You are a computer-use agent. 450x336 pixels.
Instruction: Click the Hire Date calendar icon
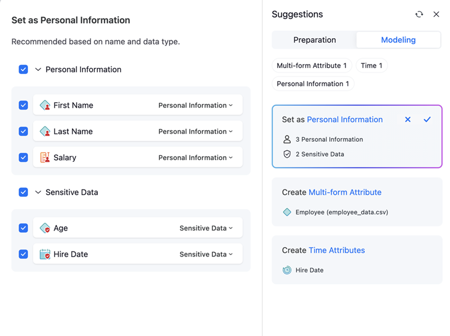45,255
